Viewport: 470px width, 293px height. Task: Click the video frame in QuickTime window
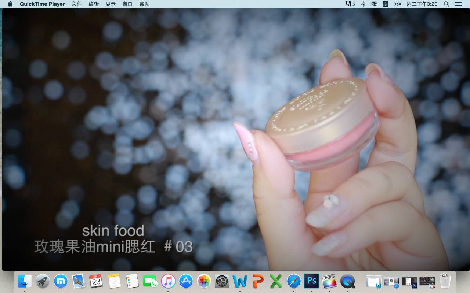tap(236, 139)
